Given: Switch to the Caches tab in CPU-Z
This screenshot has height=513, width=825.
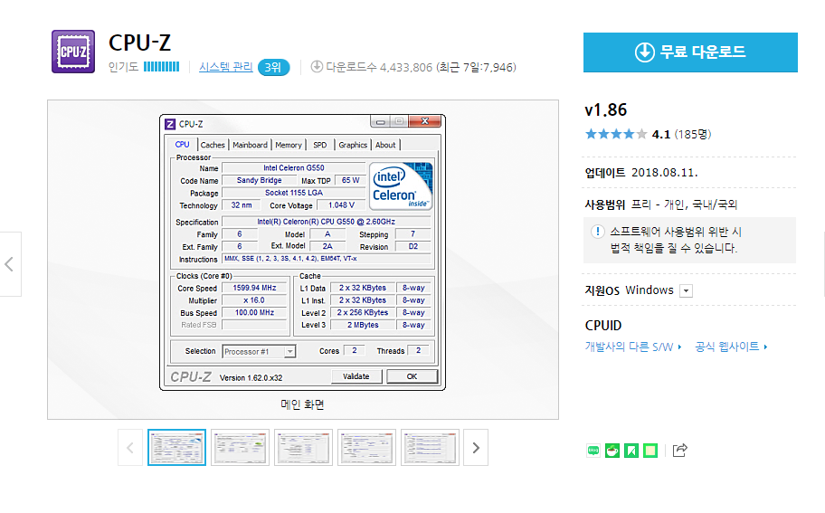Looking at the screenshot, I should click(213, 145).
